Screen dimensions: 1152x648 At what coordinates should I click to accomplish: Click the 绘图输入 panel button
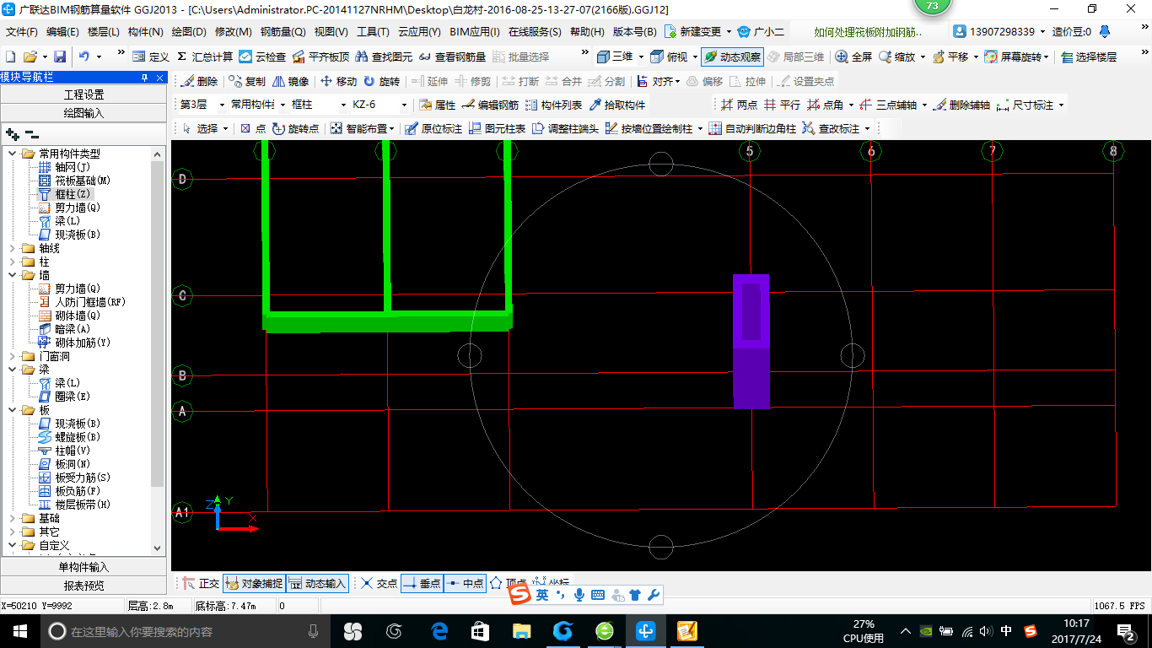[x=83, y=113]
